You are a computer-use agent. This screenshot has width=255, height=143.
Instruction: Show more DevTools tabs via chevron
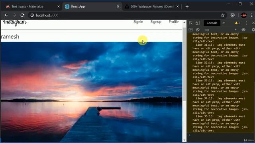pos(224,23)
